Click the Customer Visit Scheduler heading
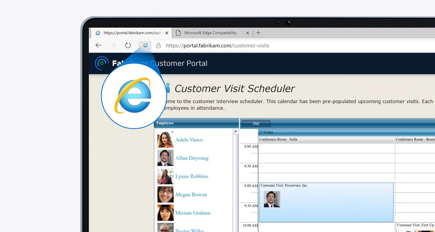The height and width of the screenshot is (232, 435). pos(234,88)
